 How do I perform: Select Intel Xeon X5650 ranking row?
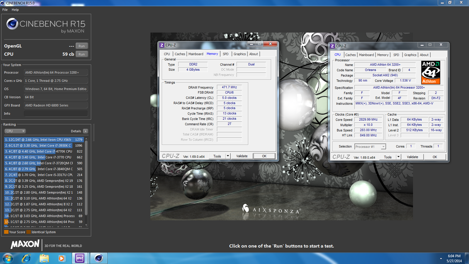[x=44, y=140]
